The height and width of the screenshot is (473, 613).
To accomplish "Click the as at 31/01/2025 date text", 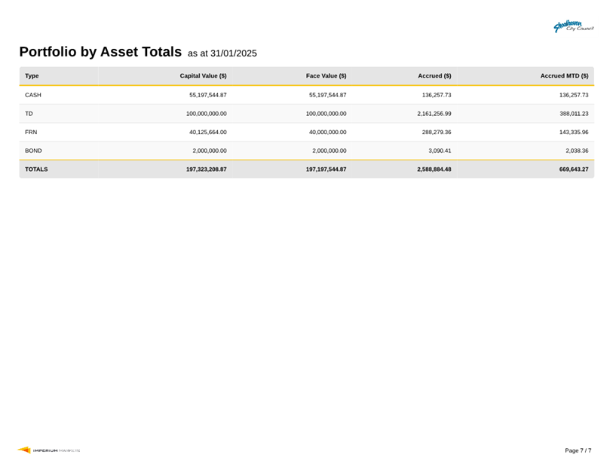I will [222, 53].
